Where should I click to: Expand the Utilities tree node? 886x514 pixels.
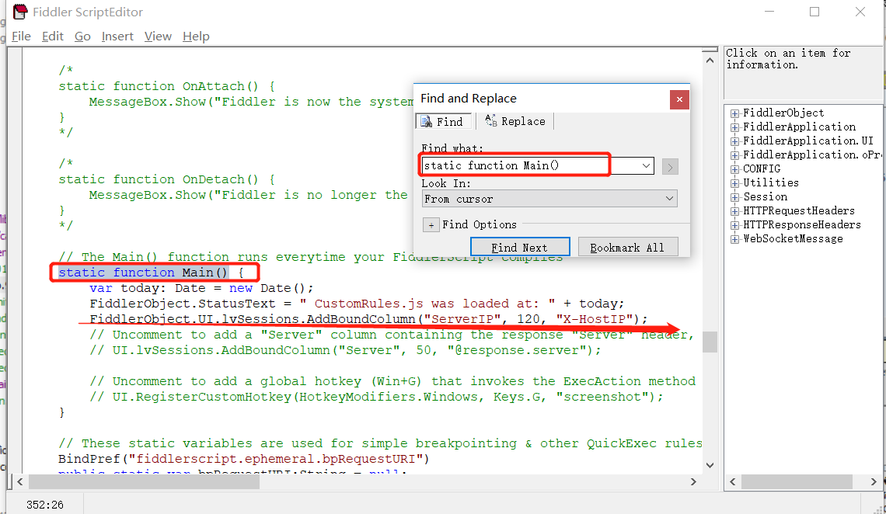pos(734,183)
